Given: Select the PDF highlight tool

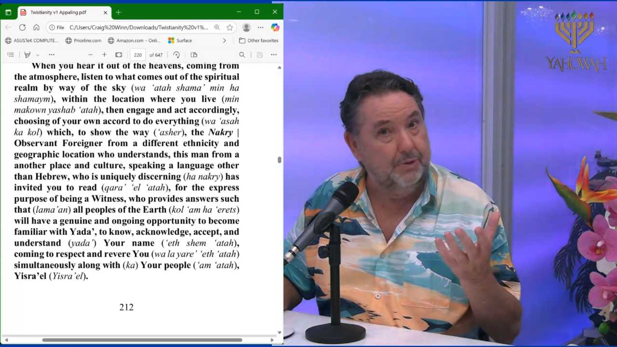Looking at the screenshot, I should tap(27, 55).
